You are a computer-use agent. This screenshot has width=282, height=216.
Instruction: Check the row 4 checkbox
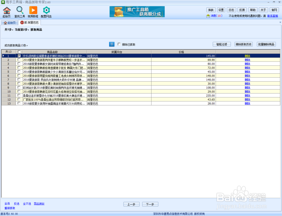pos(19,68)
